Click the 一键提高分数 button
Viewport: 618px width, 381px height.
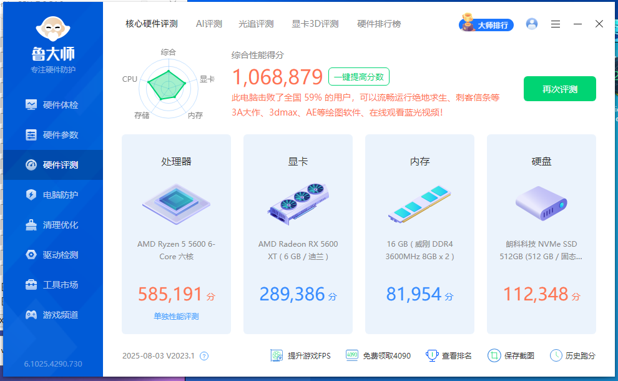[x=359, y=77]
